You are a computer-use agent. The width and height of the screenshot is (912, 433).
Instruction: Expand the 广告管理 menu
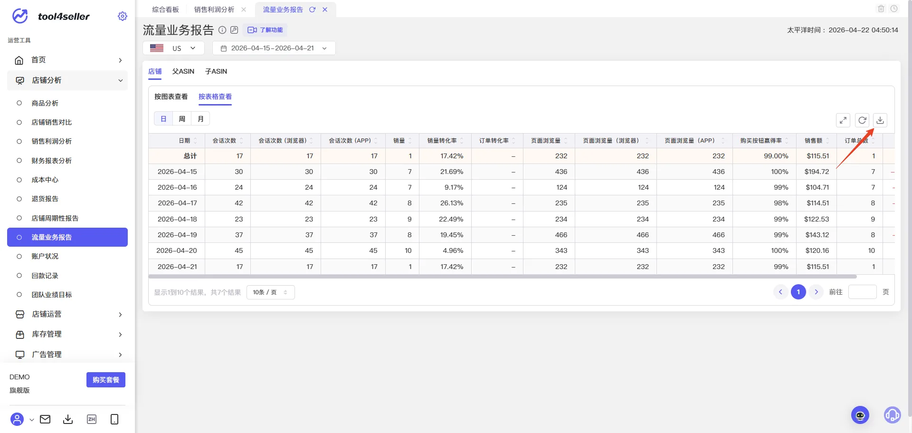point(67,354)
